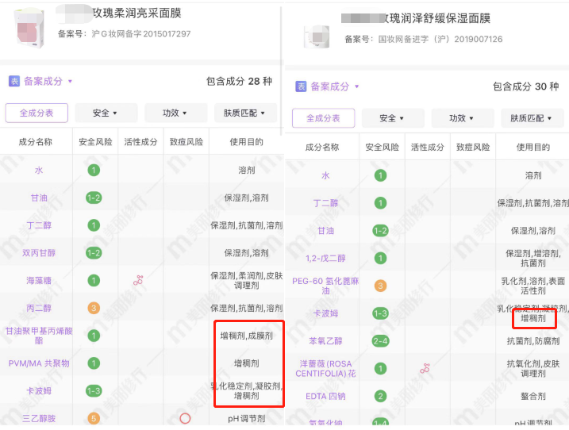Open ingredient link 苯氧乙醇
Image resolution: width=569 pixels, height=430 pixels.
pyautogui.click(x=325, y=340)
